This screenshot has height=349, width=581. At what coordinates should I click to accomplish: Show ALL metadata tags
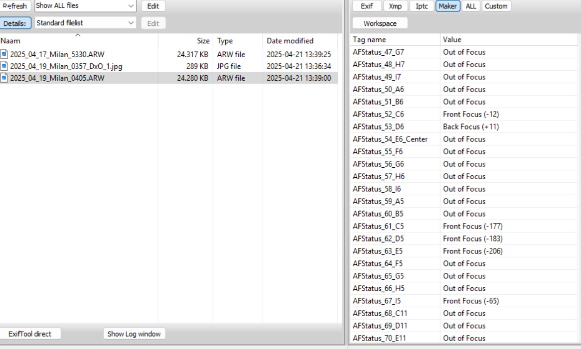(x=470, y=6)
